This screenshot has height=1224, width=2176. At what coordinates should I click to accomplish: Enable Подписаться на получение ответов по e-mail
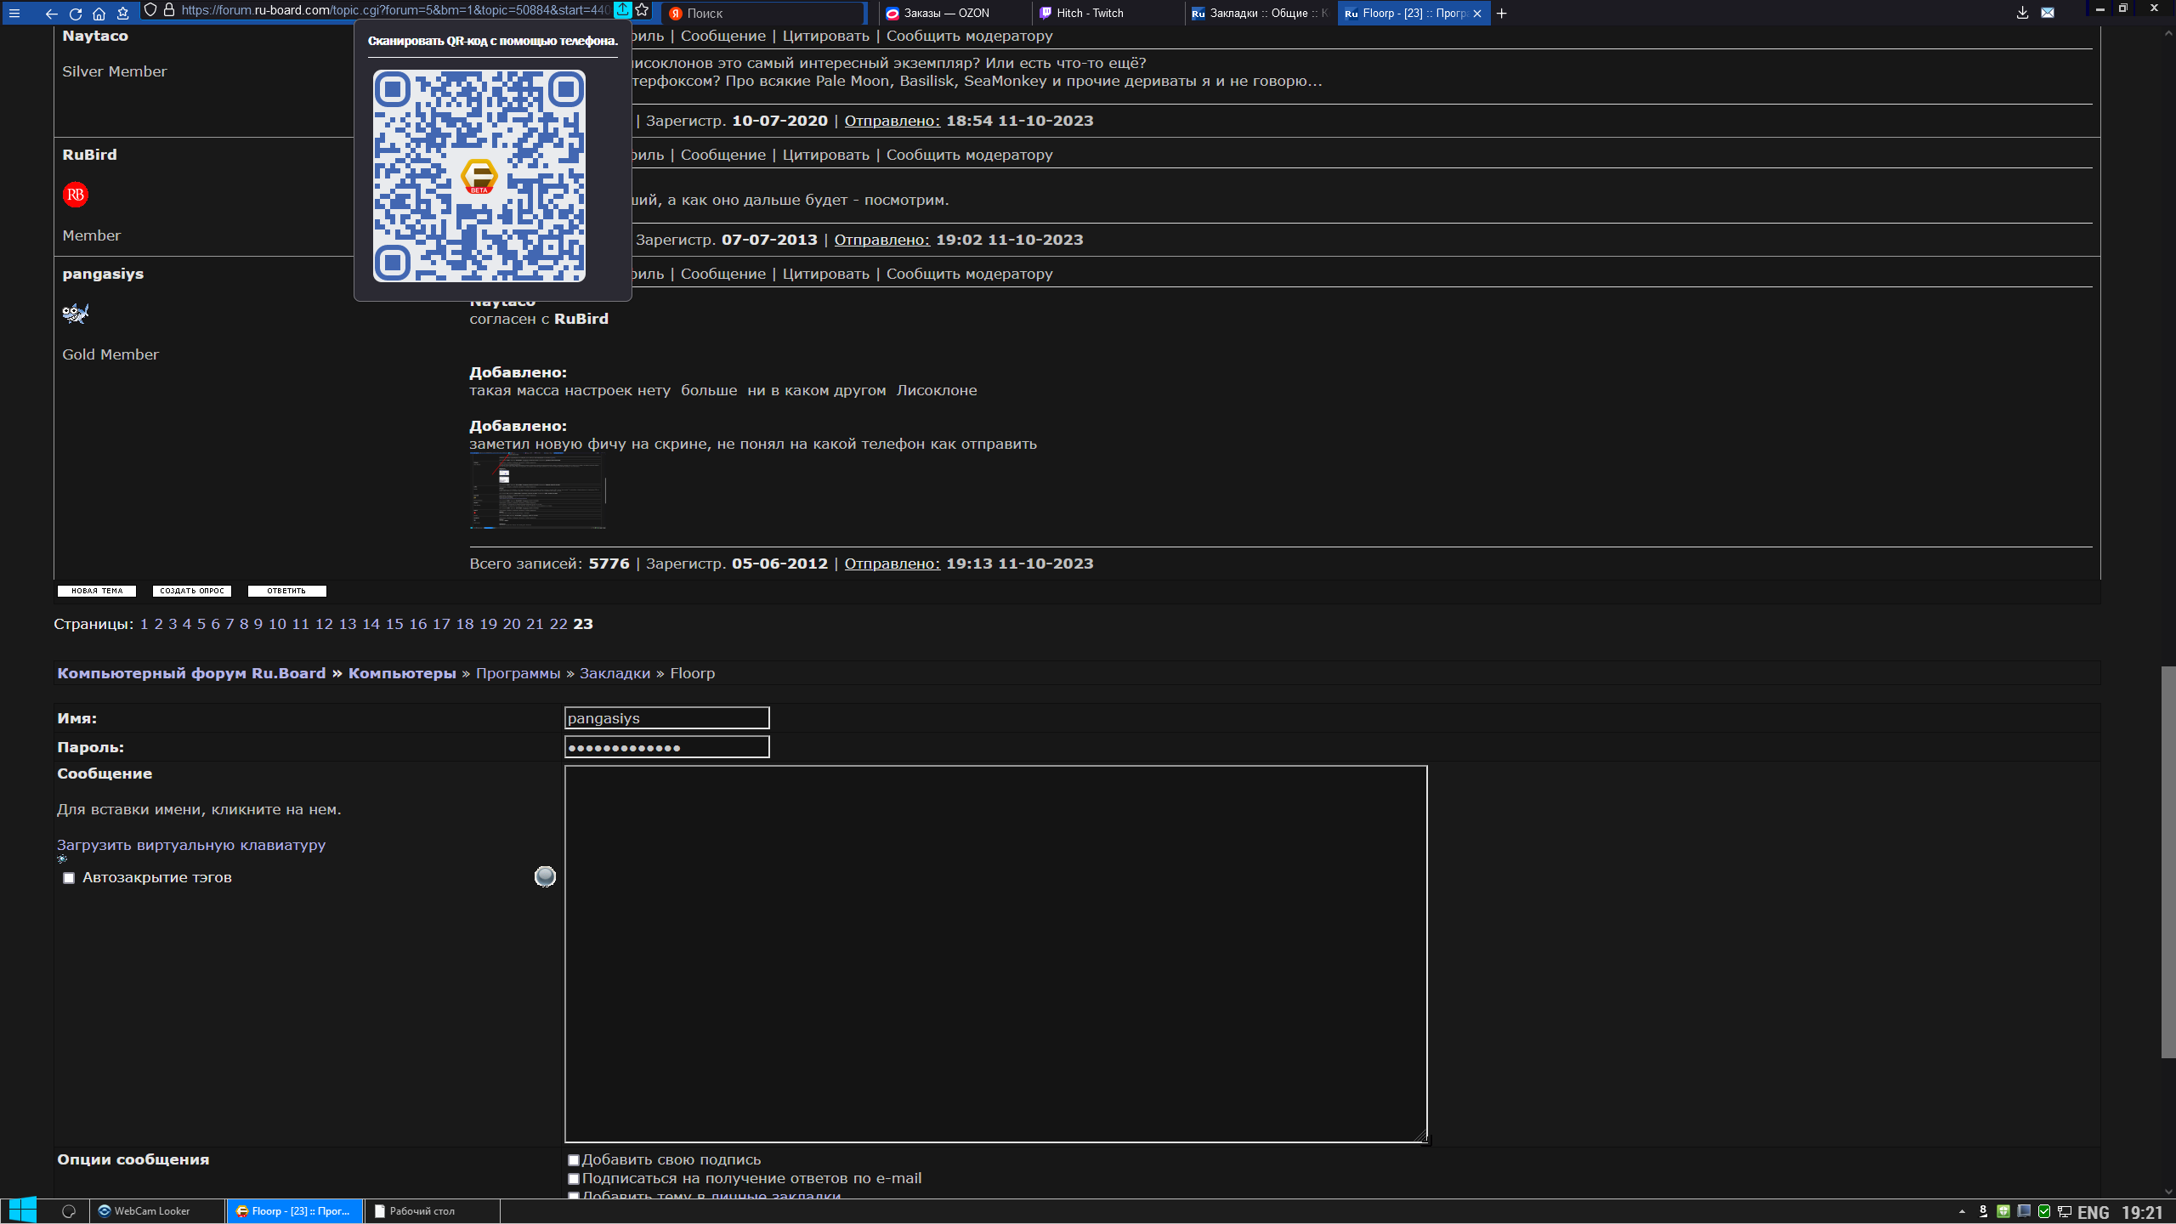coord(574,1179)
